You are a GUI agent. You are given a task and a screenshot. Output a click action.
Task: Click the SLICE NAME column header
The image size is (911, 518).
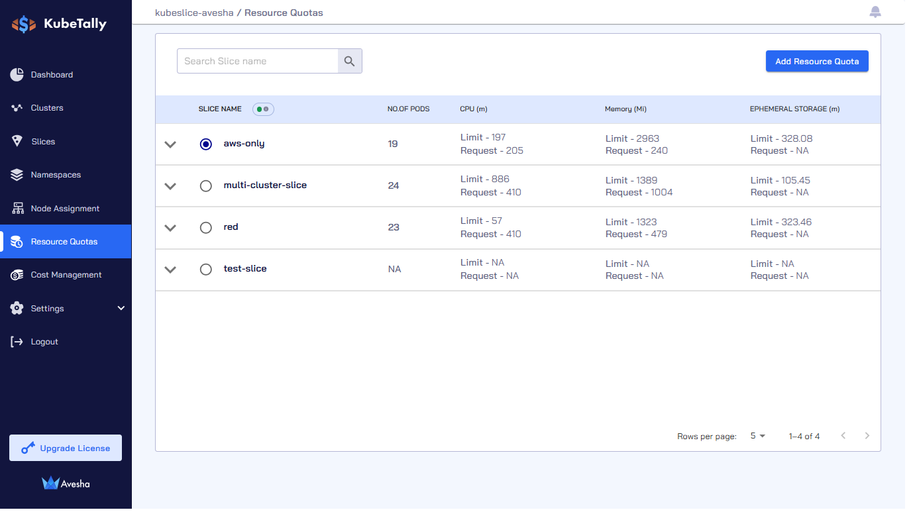220,109
